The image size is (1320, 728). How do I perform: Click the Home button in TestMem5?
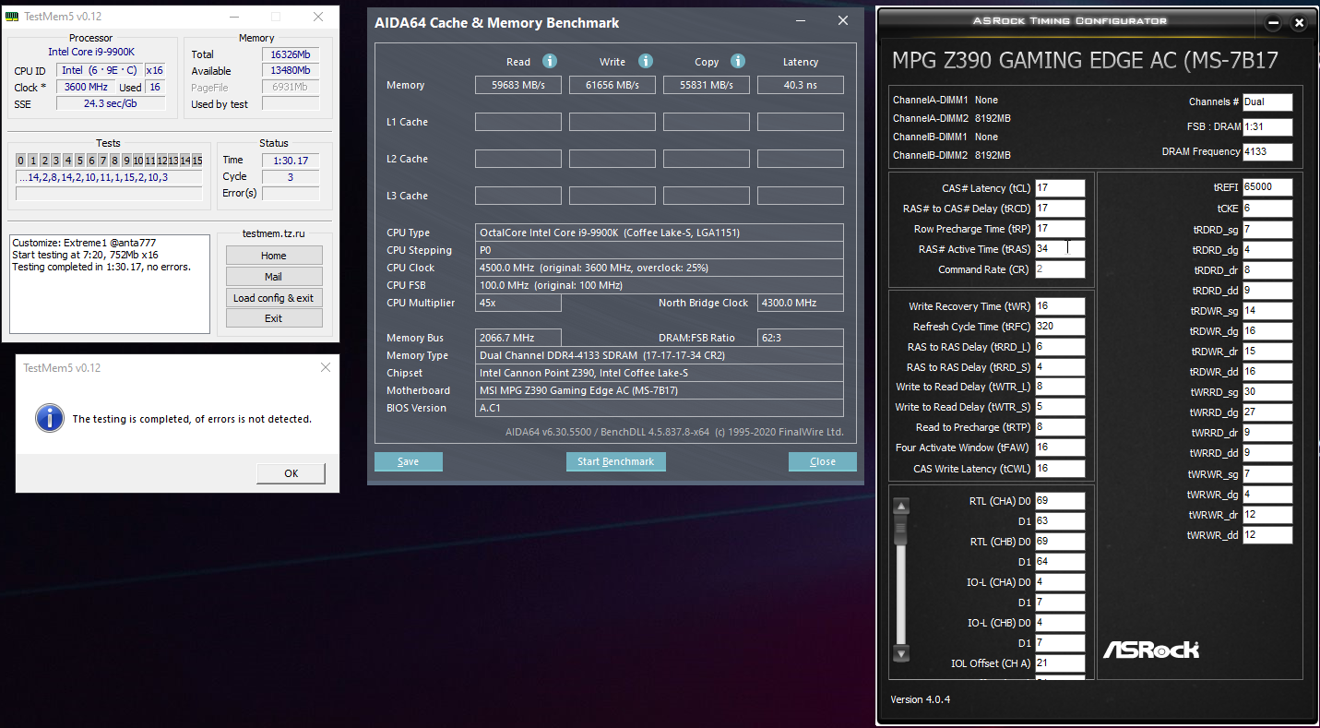pos(274,256)
